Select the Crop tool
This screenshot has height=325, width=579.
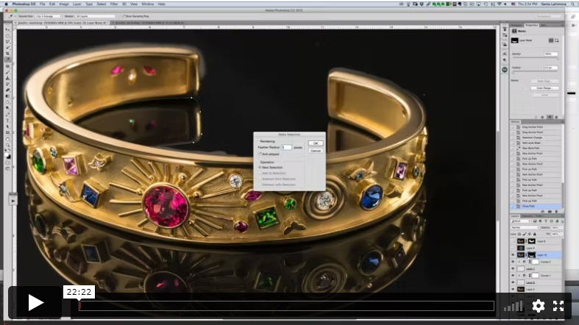(8, 54)
